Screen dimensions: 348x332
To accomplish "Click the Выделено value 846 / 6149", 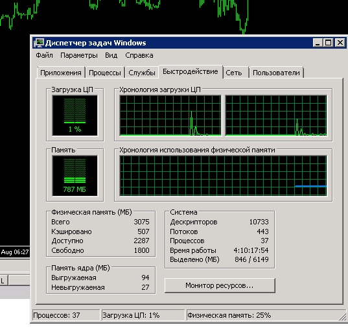I will point(251,259).
